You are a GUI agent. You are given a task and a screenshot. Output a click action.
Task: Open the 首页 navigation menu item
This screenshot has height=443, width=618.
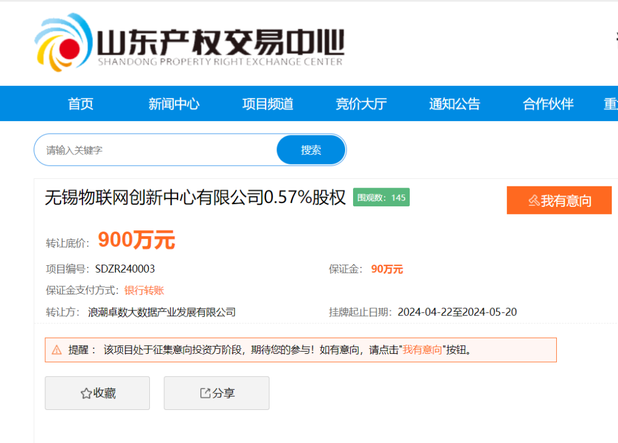pyautogui.click(x=80, y=103)
